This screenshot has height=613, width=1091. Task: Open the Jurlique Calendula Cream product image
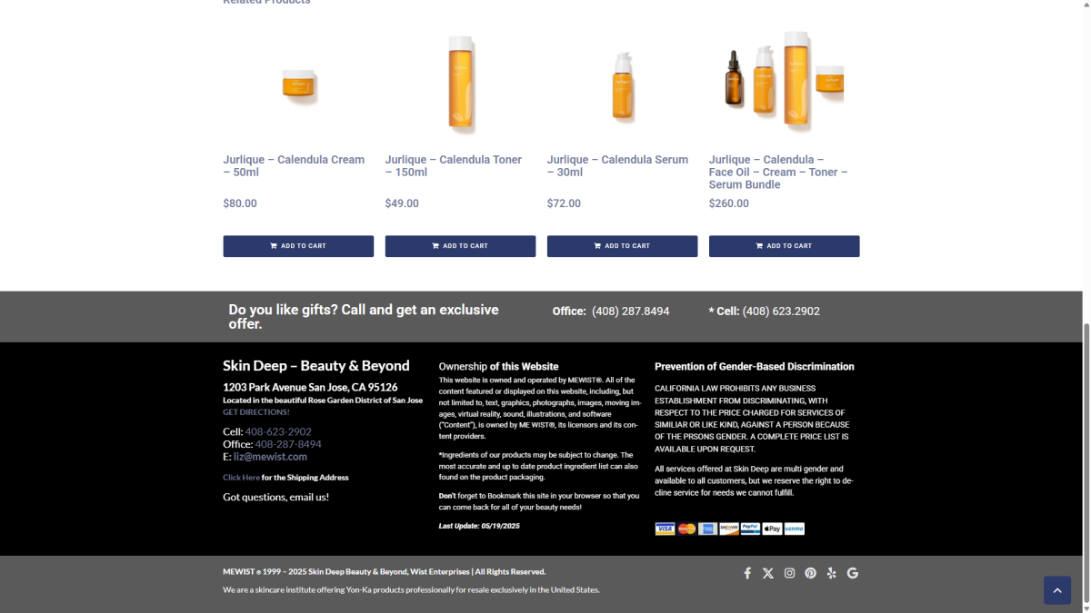(x=298, y=85)
